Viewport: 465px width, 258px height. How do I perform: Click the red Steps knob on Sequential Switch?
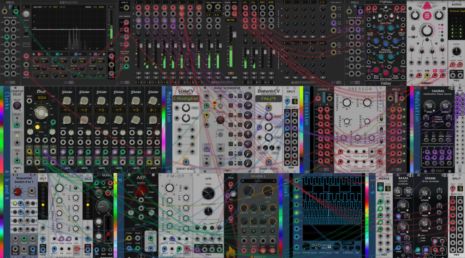pos(17,192)
